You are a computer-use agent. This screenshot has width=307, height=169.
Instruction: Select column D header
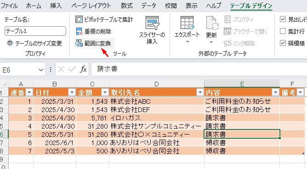pos(157,84)
